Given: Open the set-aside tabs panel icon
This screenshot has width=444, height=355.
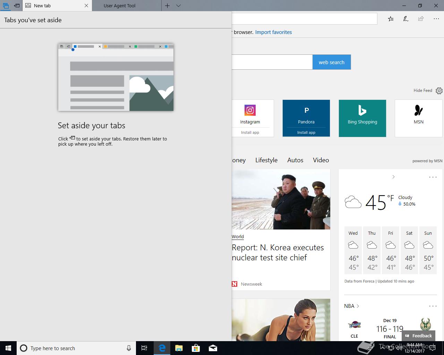Looking at the screenshot, I should point(6,6).
